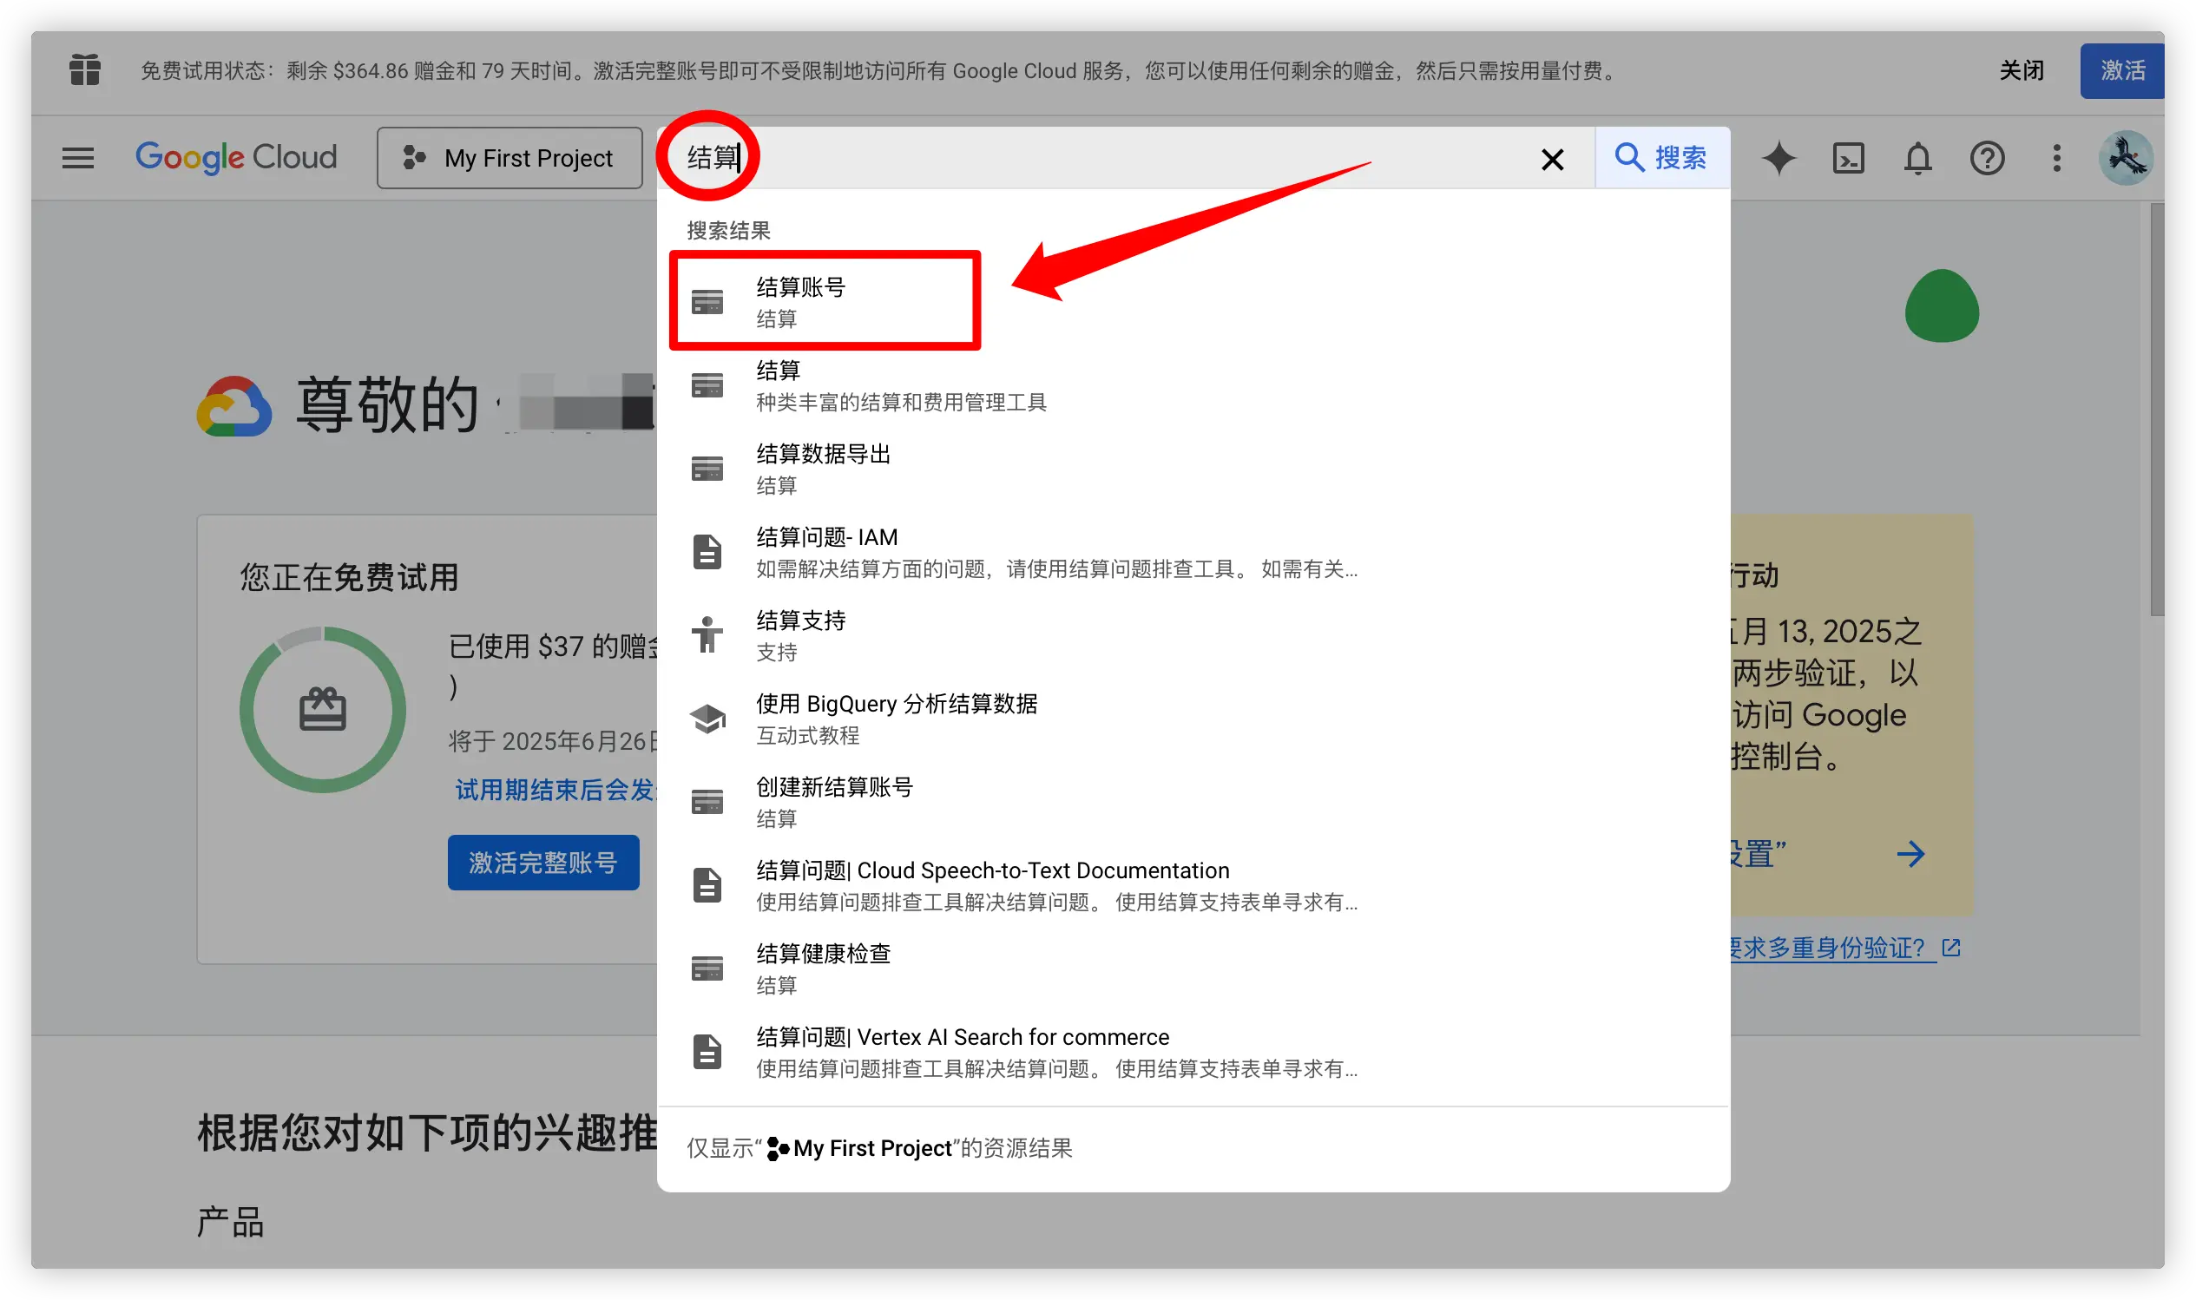Click the 激活完整账号 button

coord(543,862)
